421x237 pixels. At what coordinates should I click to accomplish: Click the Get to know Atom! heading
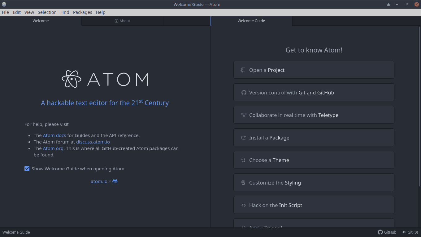click(x=314, y=50)
